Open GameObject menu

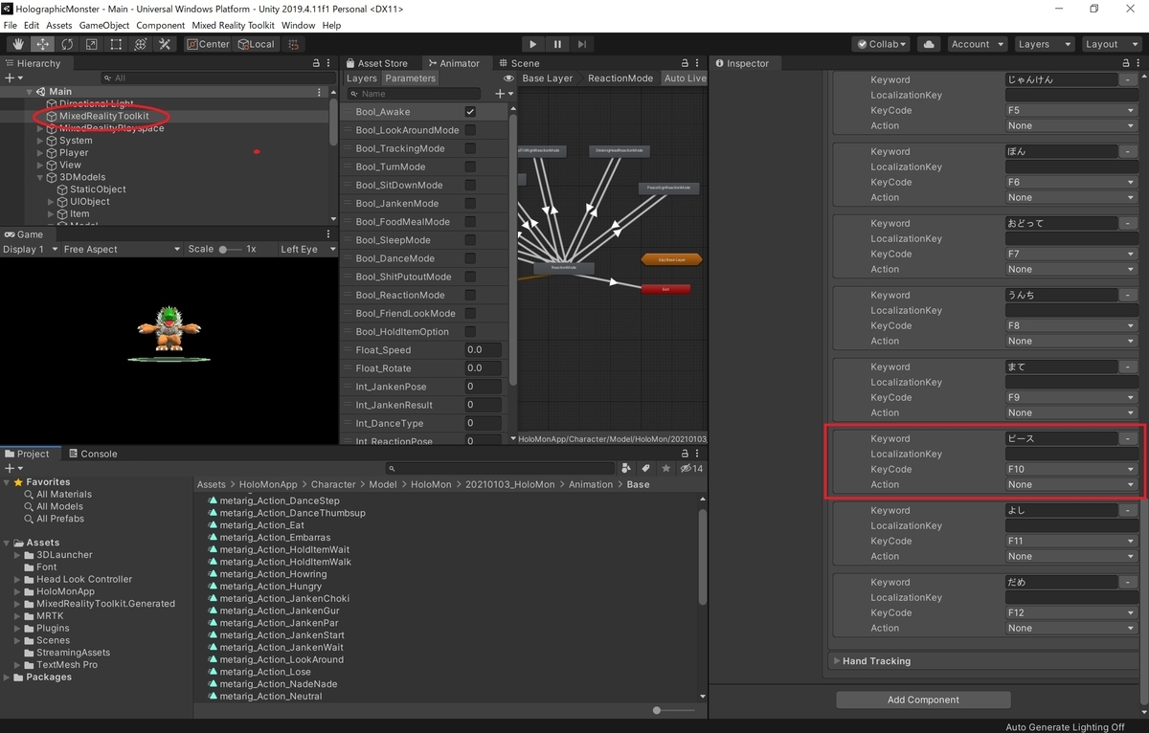(x=103, y=26)
